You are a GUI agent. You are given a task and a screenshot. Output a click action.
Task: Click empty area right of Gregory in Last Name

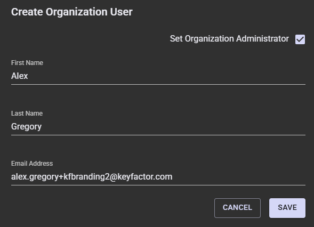173,126
